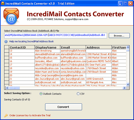Minimize the IncrediMail Contacts Converter window

point(120,3)
